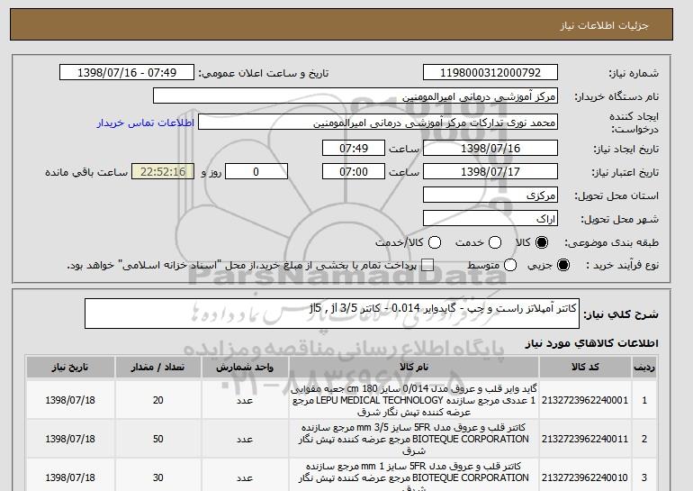Select the کالا/خدمت radio button
Image resolution: width=693 pixels, height=491 pixels.
point(435,242)
